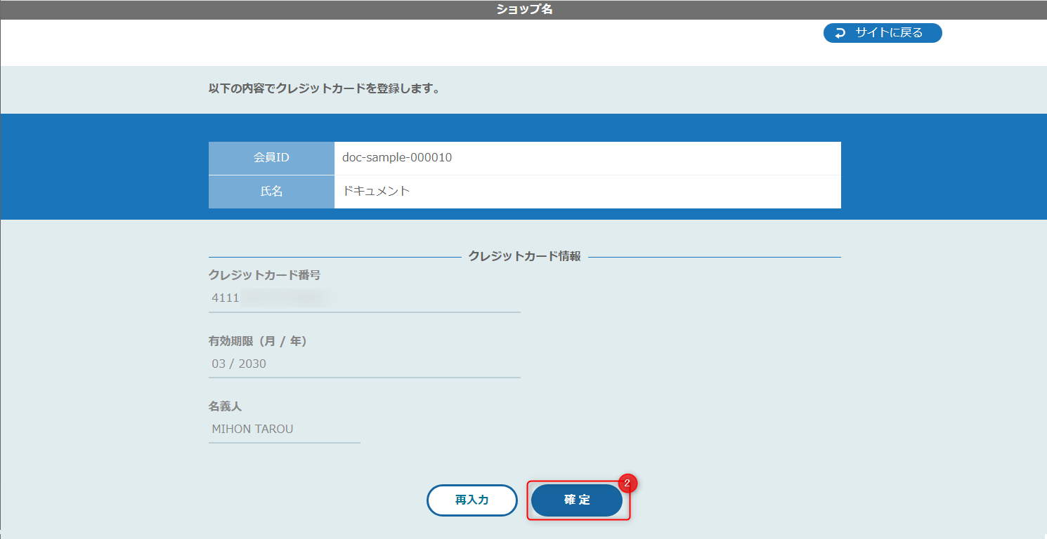Click the blurred portion of the card number
The height and width of the screenshot is (539, 1047).
point(288,298)
